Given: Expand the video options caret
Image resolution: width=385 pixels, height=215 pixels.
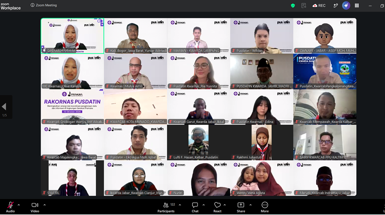Looking at the screenshot, I should (x=45, y=205).
